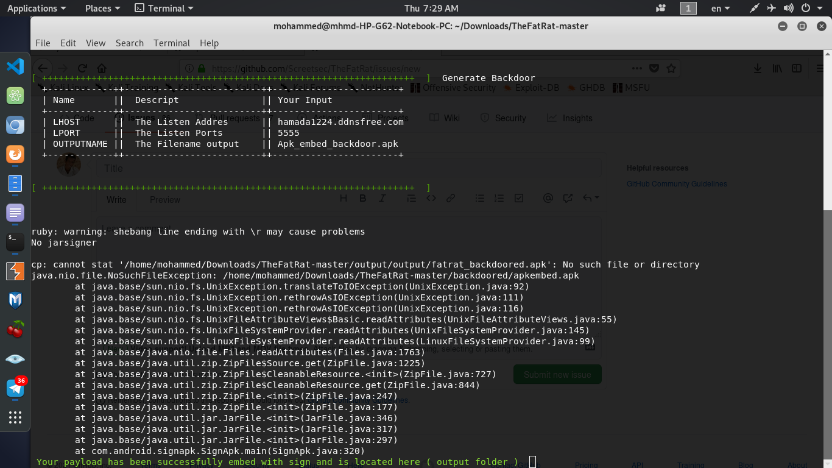Image resolution: width=832 pixels, height=468 pixels.
Task: Select the Preview tab in issue editor
Action: tap(165, 200)
